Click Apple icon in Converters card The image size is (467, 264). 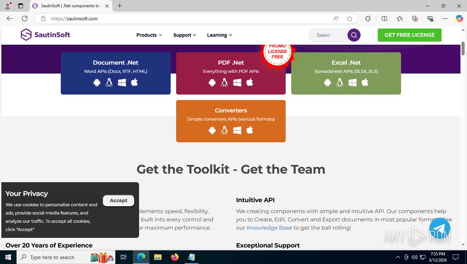250,130
